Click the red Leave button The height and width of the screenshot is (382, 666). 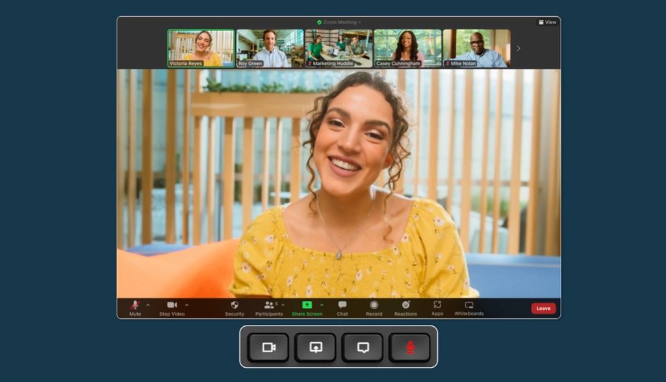(543, 309)
